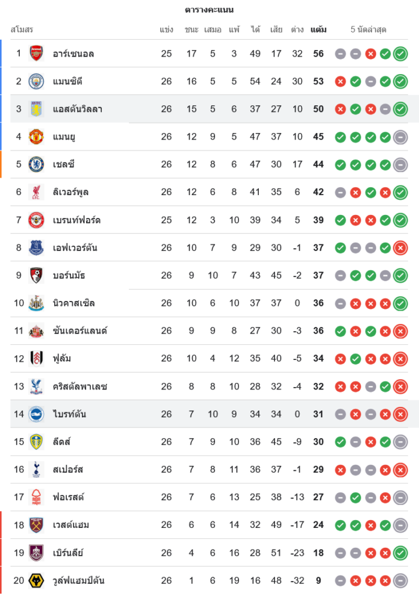The height and width of the screenshot is (602, 419).
Task: Click the Brighton club crest
Action: pyautogui.click(x=37, y=414)
